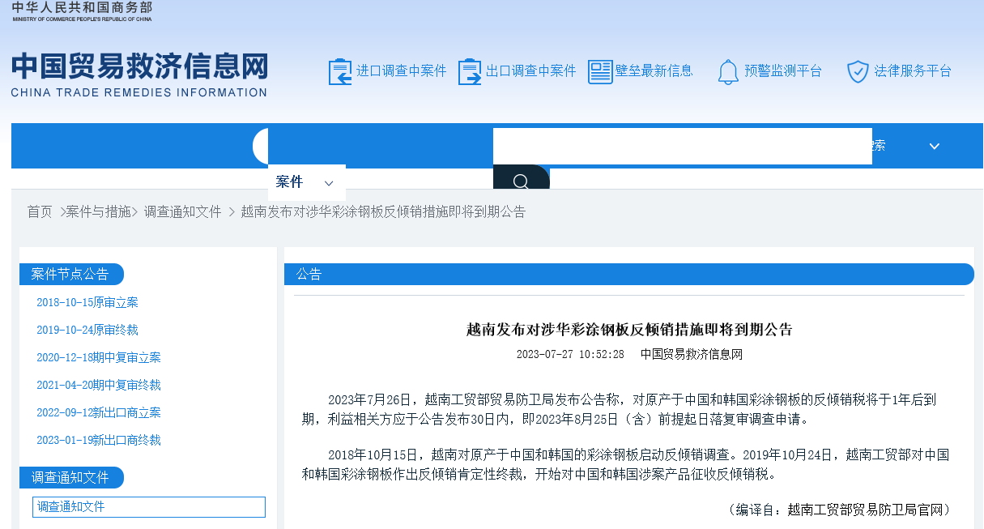Viewport: 984px width, 529px height.
Task: Open the 法律服务平台 text link
Action: (913, 71)
